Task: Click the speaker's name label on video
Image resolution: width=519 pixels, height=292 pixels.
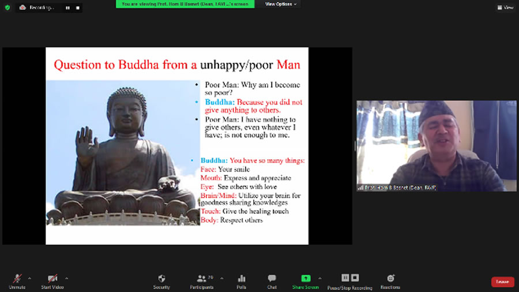Action: click(x=400, y=188)
